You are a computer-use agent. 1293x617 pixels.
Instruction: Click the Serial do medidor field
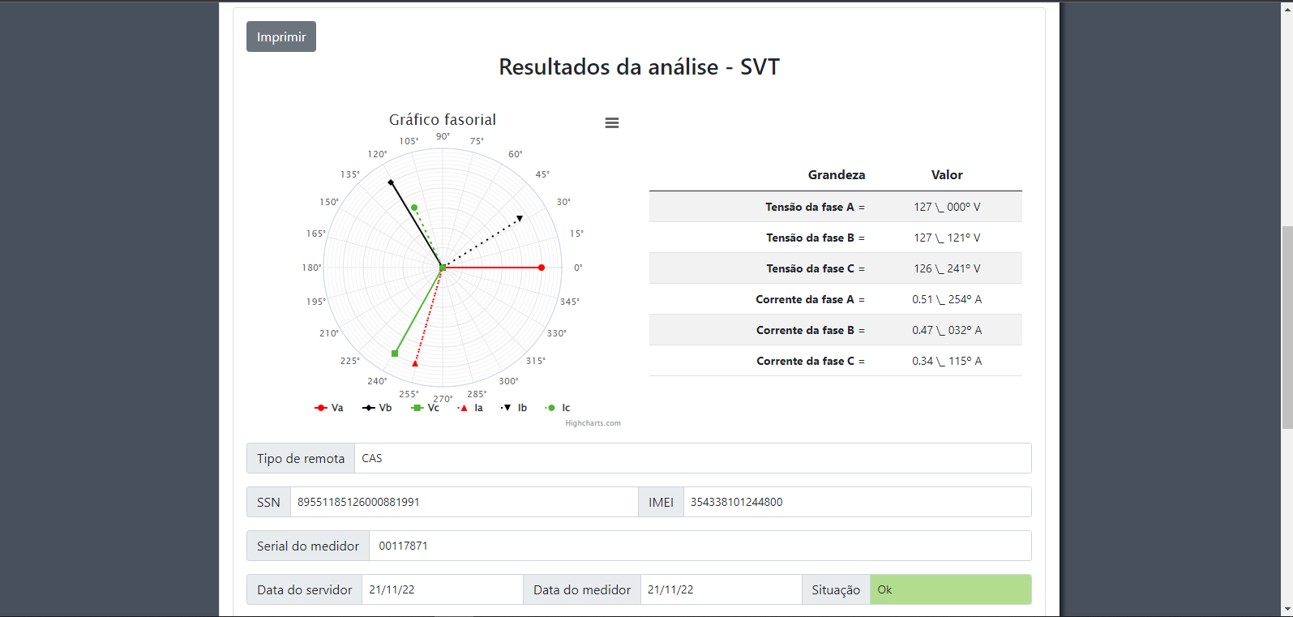pyautogui.click(x=700, y=546)
